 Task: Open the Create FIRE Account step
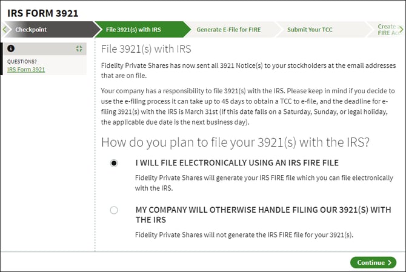point(388,30)
